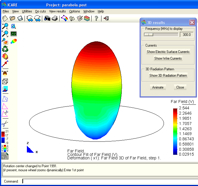Click the right-arrow glasses view icon
The height and width of the screenshot is (186, 198).
click(37, 19)
